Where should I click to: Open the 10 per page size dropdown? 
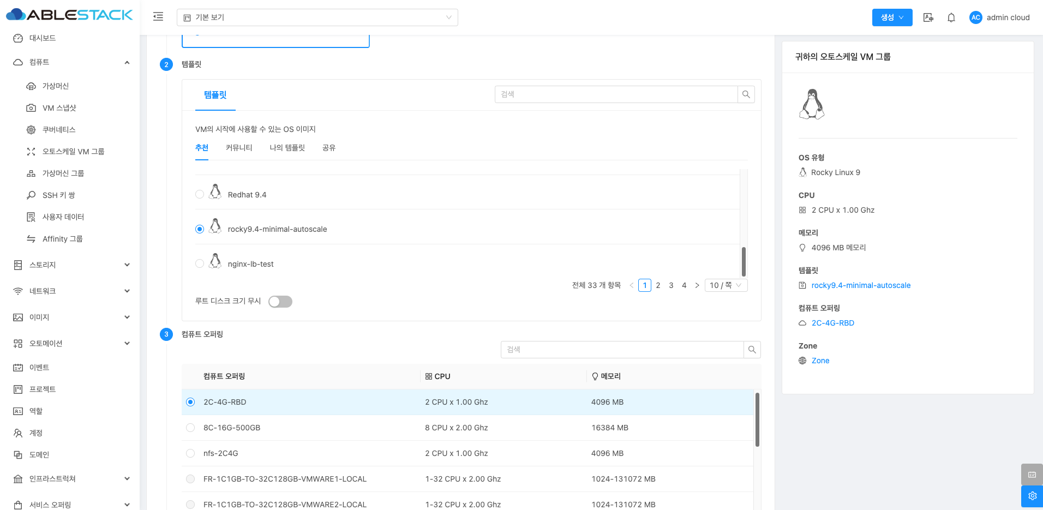pos(726,285)
